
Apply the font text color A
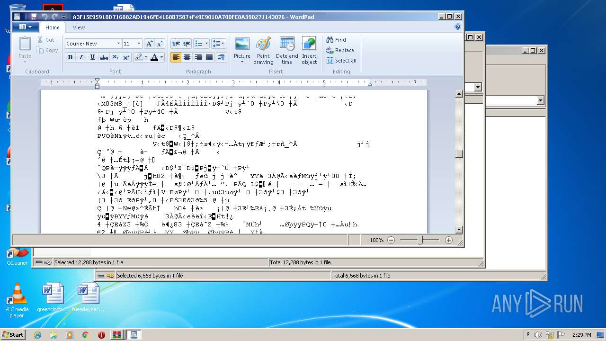click(154, 57)
